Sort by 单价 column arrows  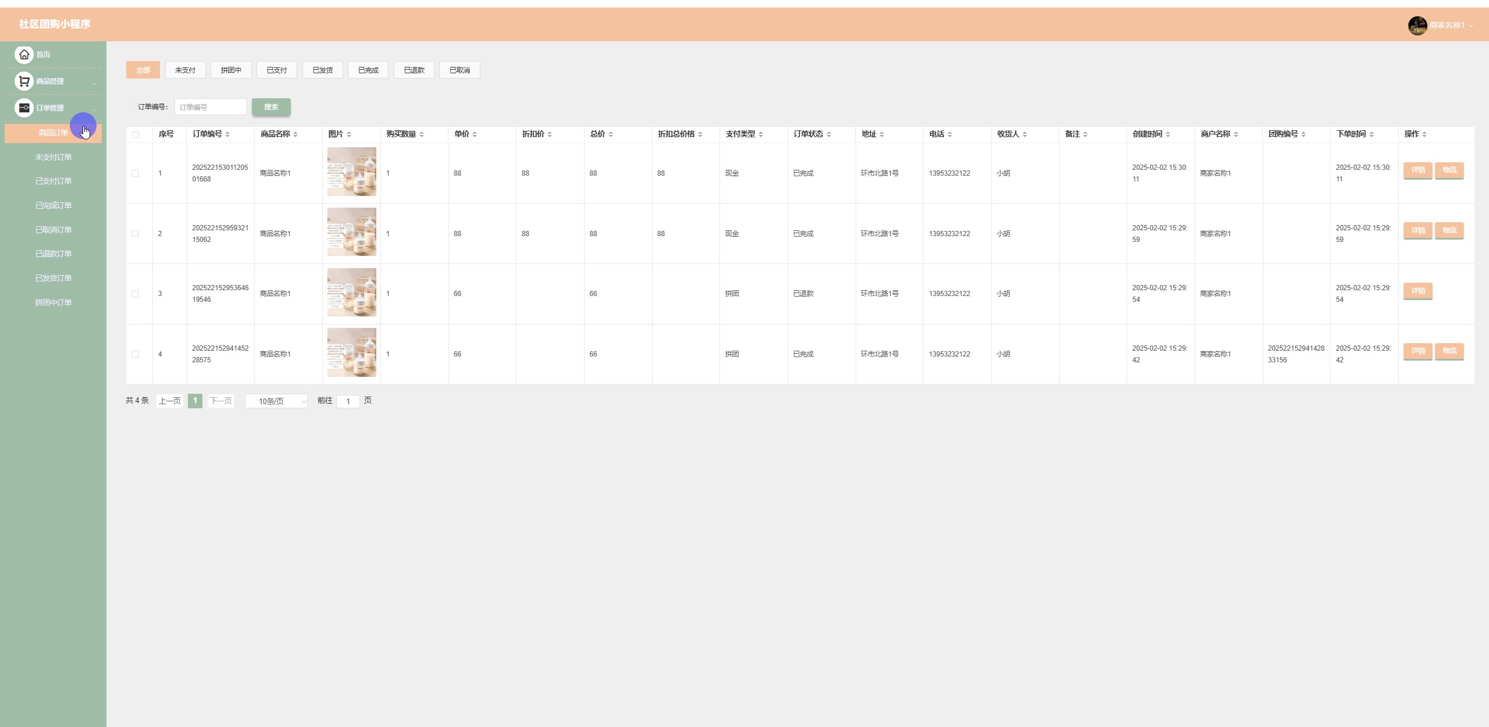click(x=475, y=134)
